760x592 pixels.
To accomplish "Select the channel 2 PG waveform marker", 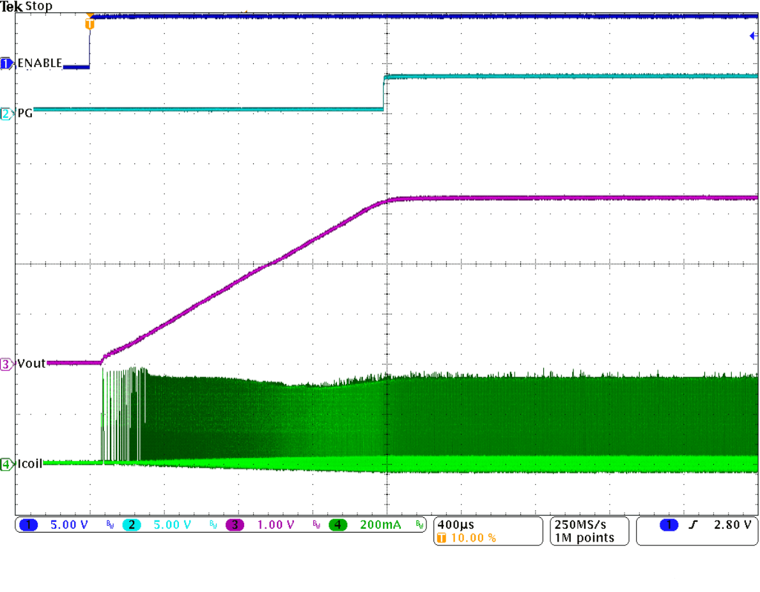I will coord(6,114).
